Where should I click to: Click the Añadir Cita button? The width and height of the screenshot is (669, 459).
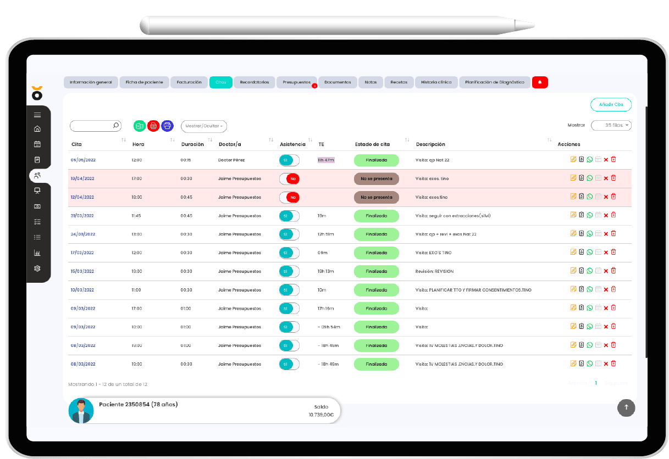[611, 104]
